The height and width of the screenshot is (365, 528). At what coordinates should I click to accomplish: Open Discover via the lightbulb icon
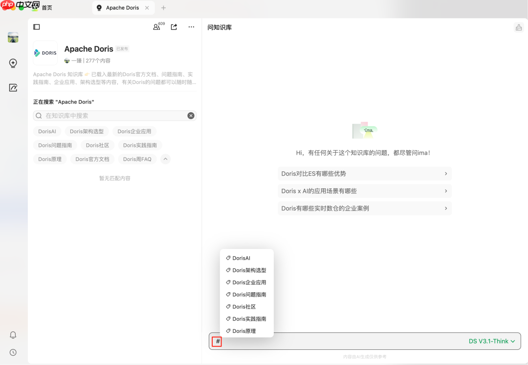pyautogui.click(x=13, y=63)
